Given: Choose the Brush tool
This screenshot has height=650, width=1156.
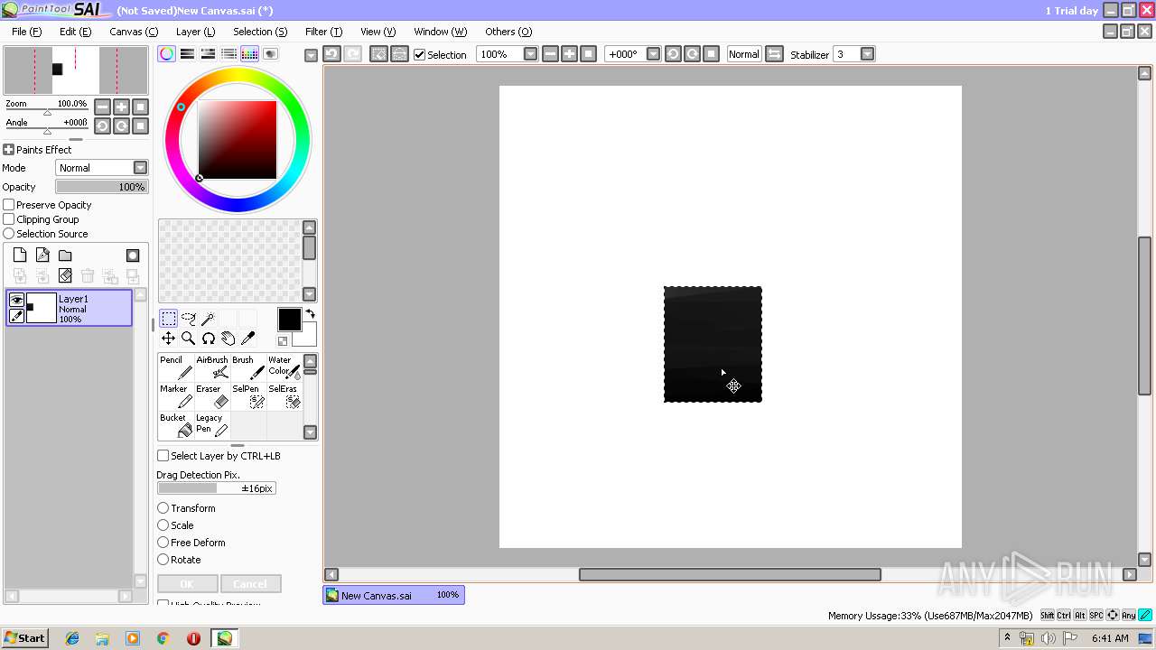Looking at the screenshot, I should coord(248,367).
